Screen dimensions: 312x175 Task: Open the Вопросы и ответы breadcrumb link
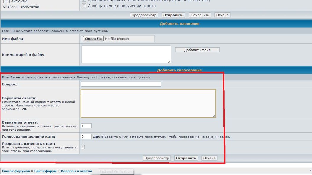pyautogui.click(x=76, y=171)
